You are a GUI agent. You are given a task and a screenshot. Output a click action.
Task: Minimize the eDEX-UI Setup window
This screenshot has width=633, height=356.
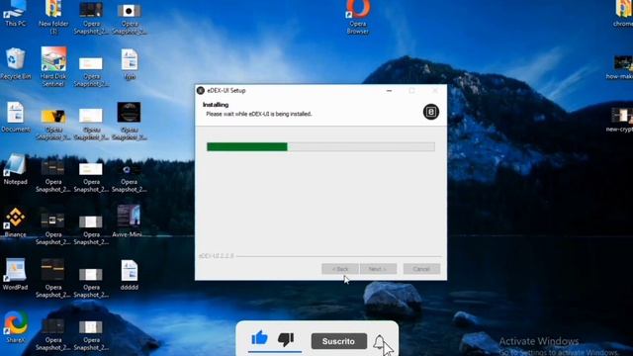click(389, 90)
